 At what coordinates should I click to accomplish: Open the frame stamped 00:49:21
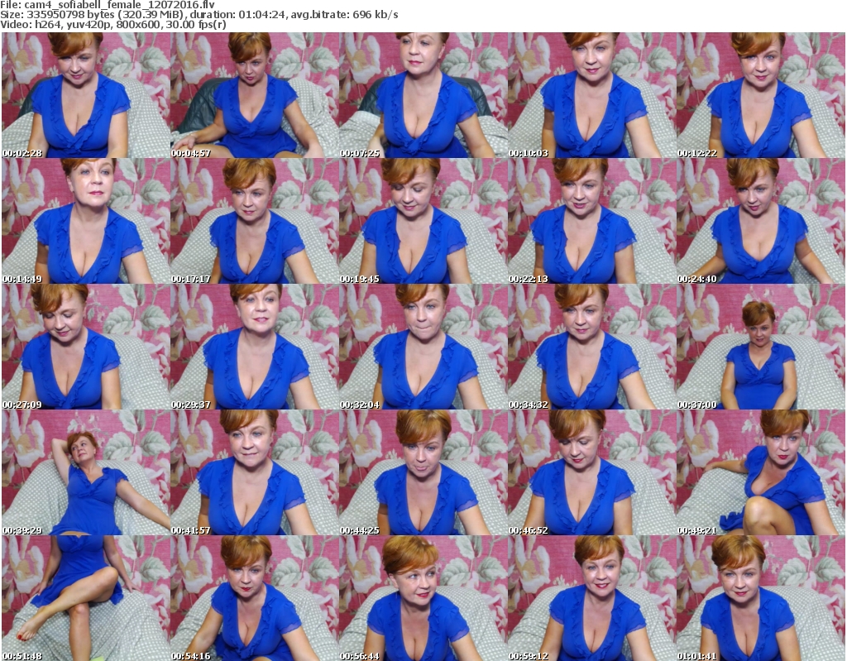click(x=761, y=472)
